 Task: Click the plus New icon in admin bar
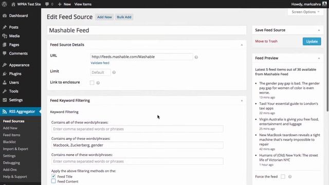click(x=60, y=4)
